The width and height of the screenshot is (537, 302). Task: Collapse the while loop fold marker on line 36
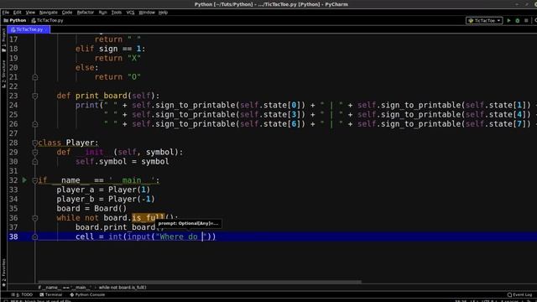(34, 218)
